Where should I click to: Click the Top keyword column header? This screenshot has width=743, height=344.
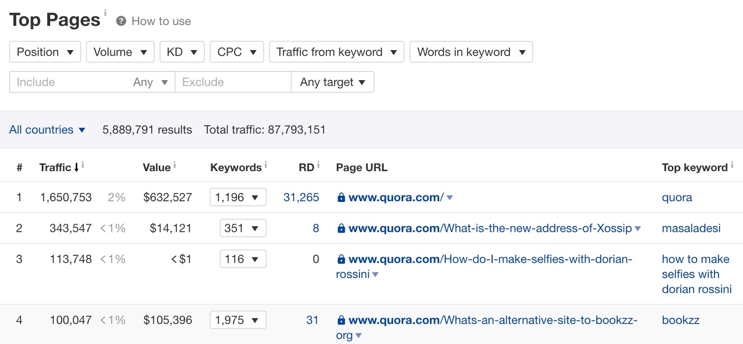click(x=695, y=167)
